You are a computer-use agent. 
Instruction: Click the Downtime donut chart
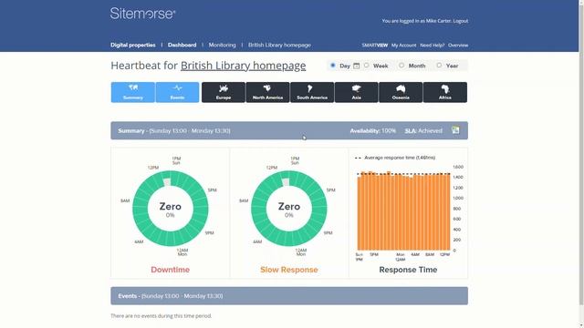(x=171, y=209)
